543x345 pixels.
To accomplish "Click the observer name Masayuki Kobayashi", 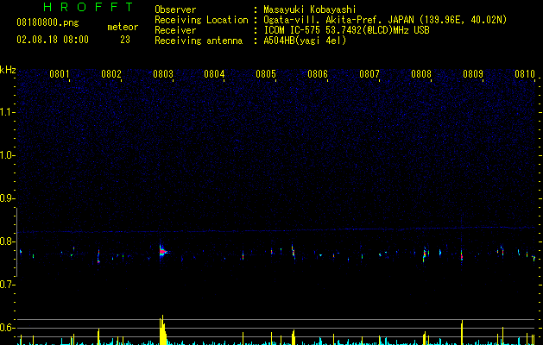I will (310, 9).
